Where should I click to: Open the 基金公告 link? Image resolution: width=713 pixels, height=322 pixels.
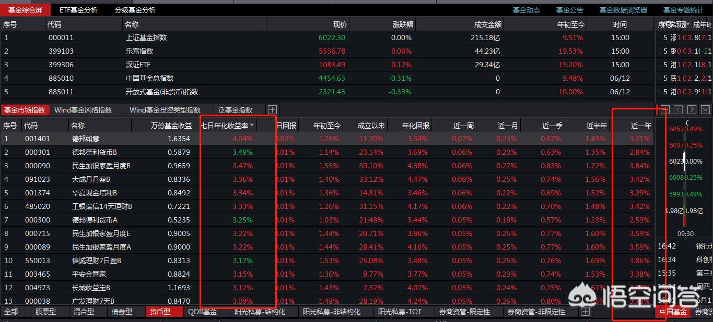point(570,10)
